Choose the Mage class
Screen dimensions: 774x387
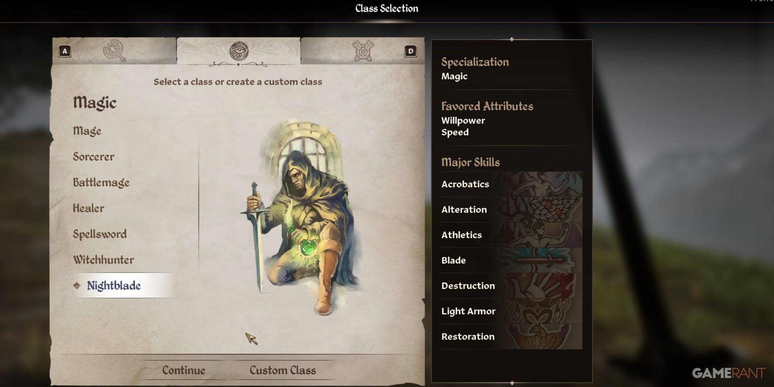pyautogui.click(x=87, y=131)
